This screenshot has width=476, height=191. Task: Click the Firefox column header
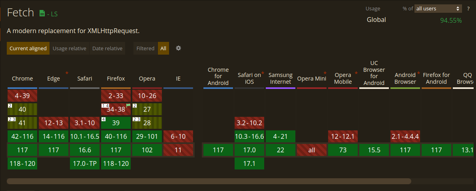pos(116,79)
